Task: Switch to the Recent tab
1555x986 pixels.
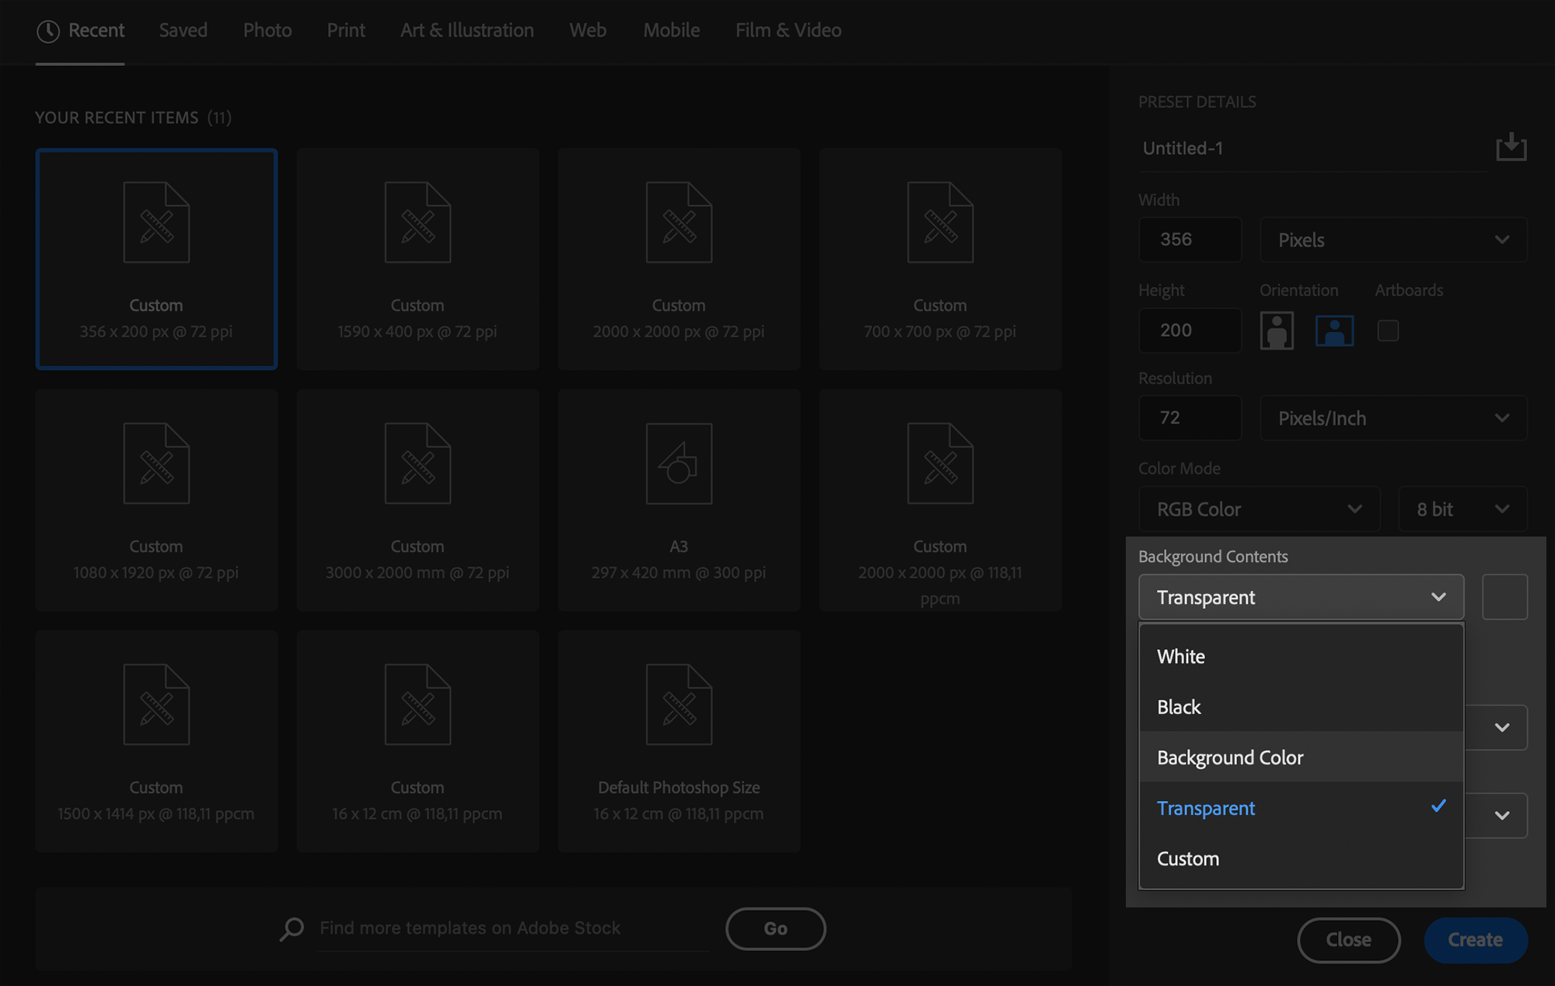Action: click(x=80, y=30)
